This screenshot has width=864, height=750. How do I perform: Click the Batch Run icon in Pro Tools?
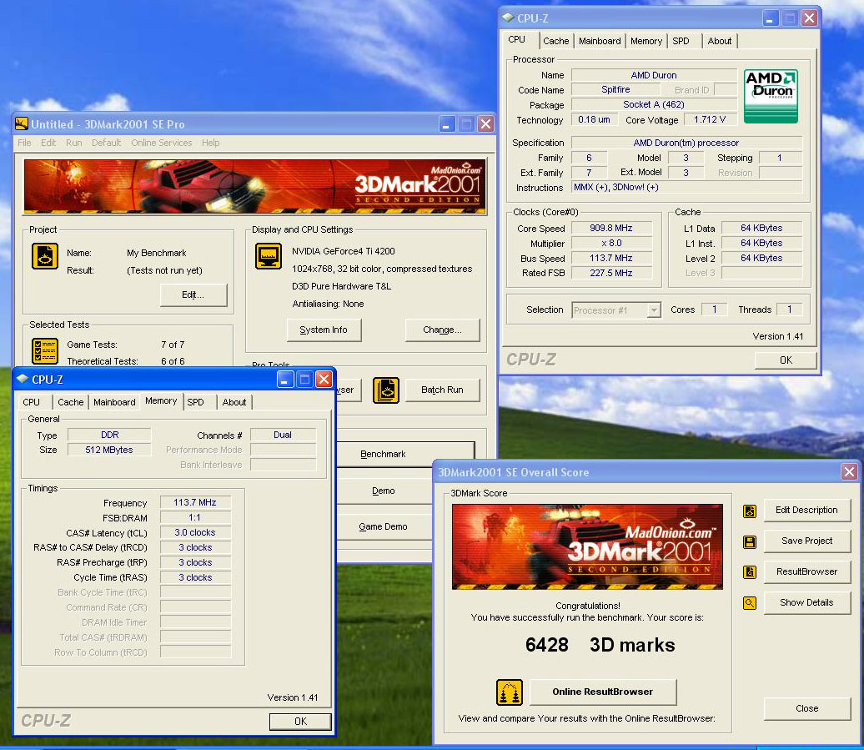point(385,390)
